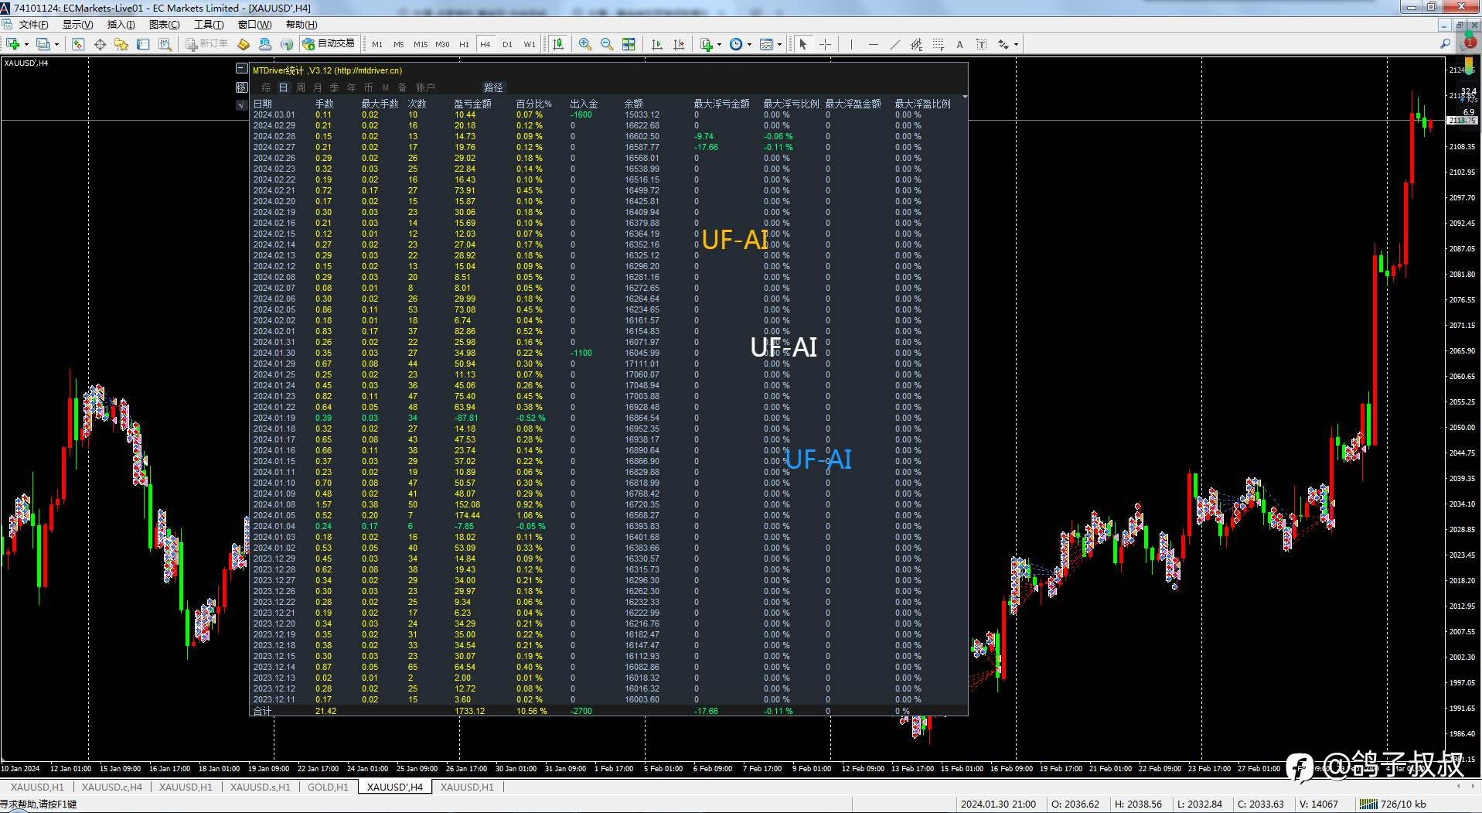This screenshot has height=813, width=1482.
Task: Expand the new chart dropdown arrow
Action: point(26,44)
